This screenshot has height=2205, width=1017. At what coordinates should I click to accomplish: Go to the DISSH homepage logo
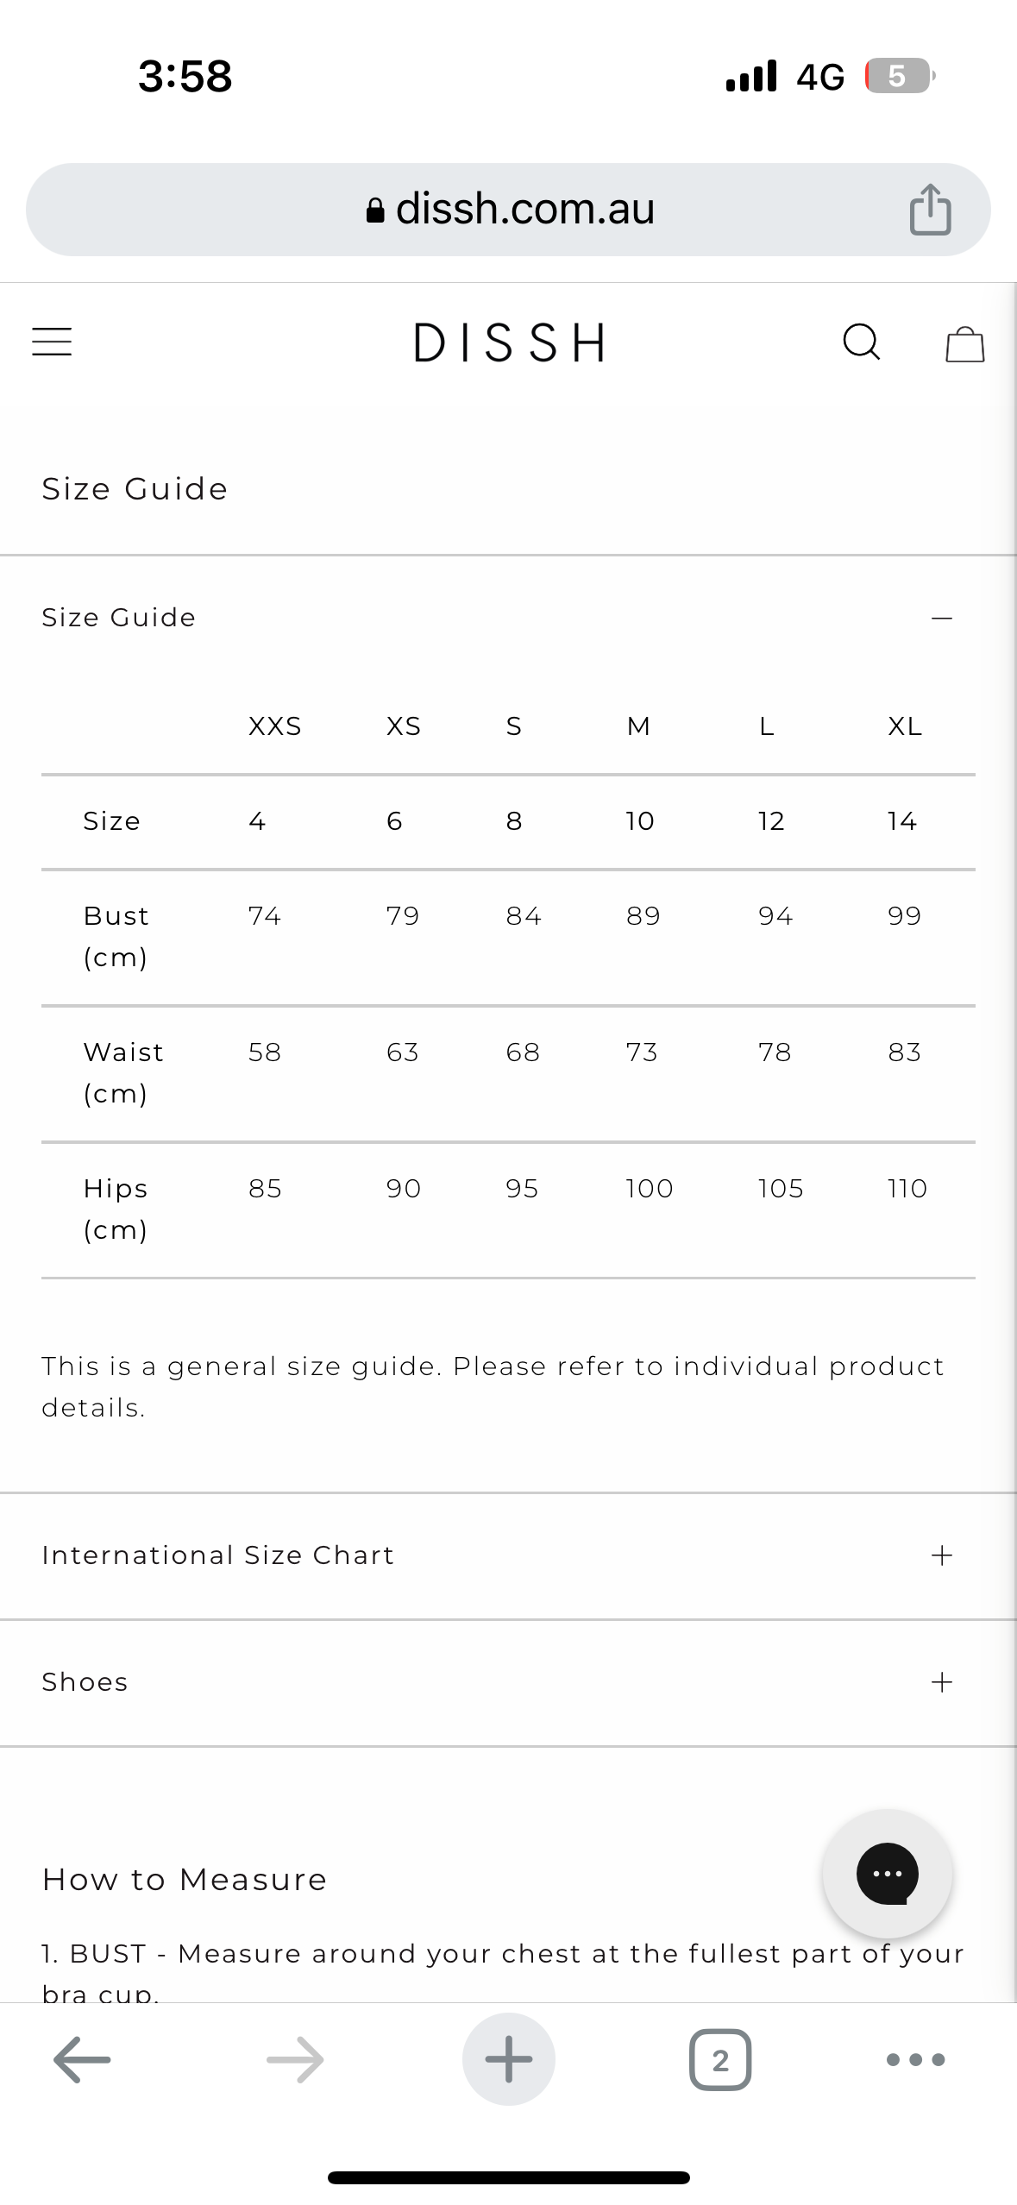click(509, 342)
